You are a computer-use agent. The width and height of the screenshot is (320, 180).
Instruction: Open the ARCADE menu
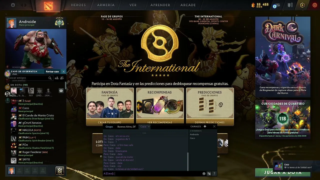188,5
